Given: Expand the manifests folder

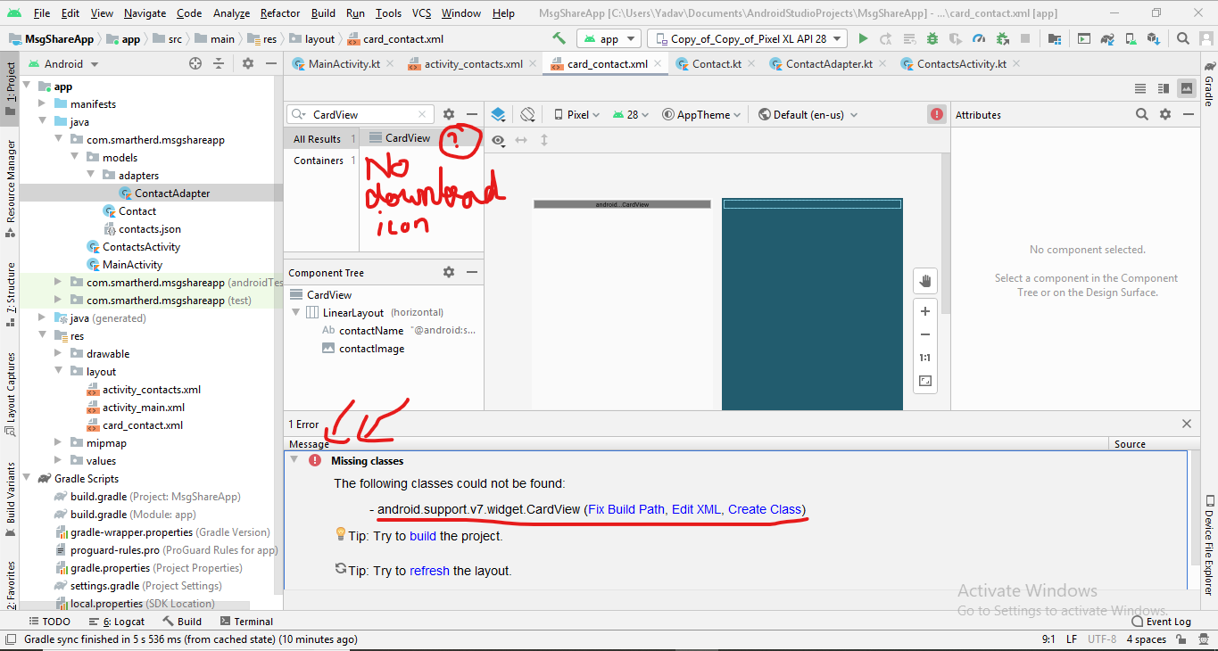Looking at the screenshot, I should tap(42, 103).
